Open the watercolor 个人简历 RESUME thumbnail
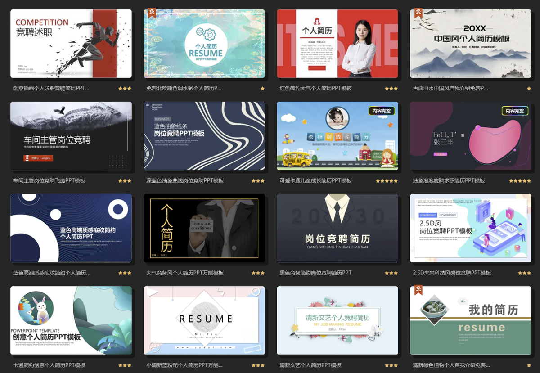Screen dimensions: 540x373 click(204, 44)
